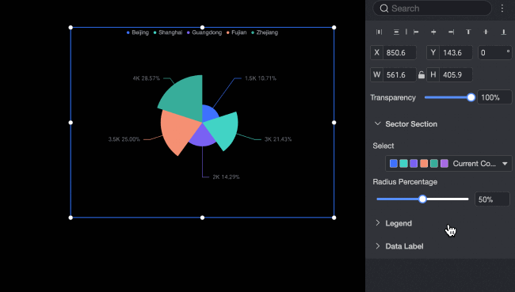Click the blue Beijing pie sector

209,113
